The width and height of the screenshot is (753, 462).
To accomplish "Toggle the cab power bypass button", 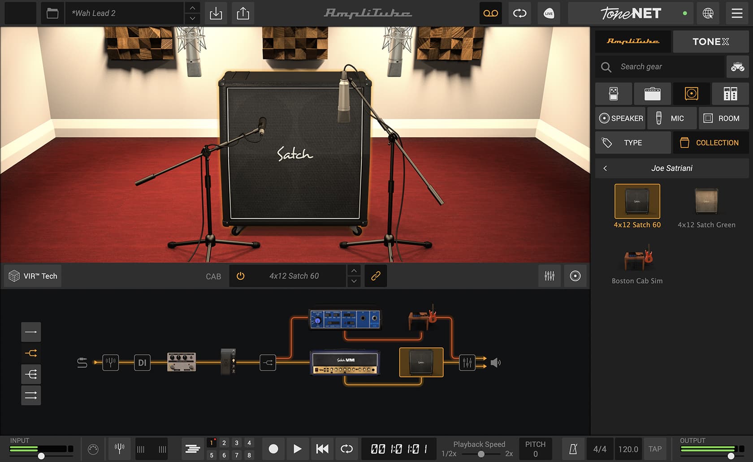I will pos(241,276).
